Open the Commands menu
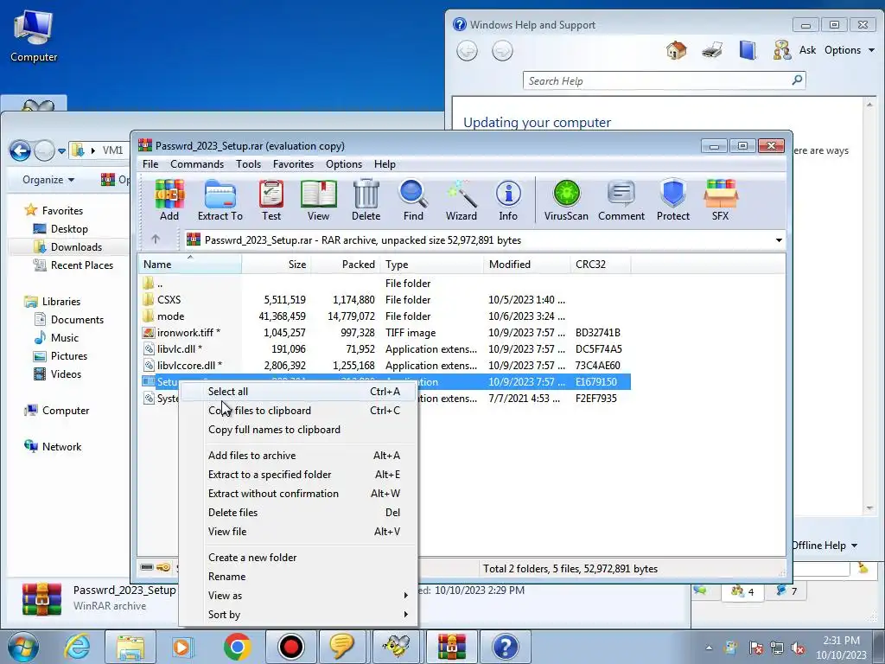Screen dimensions: 885x664 click(x=197, y=164)
